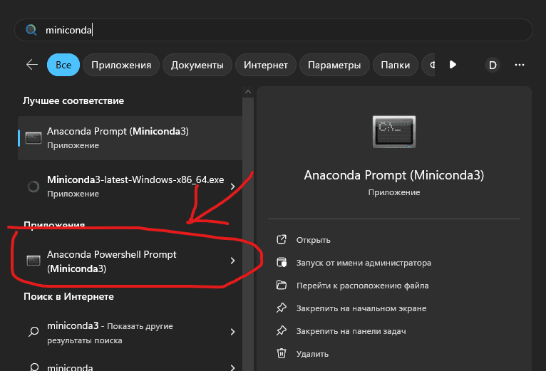Image resolution: width=546 pixels, height=371 pixels.
Task: Select the Приложения filter tab
Action: [x=121, y=65]
